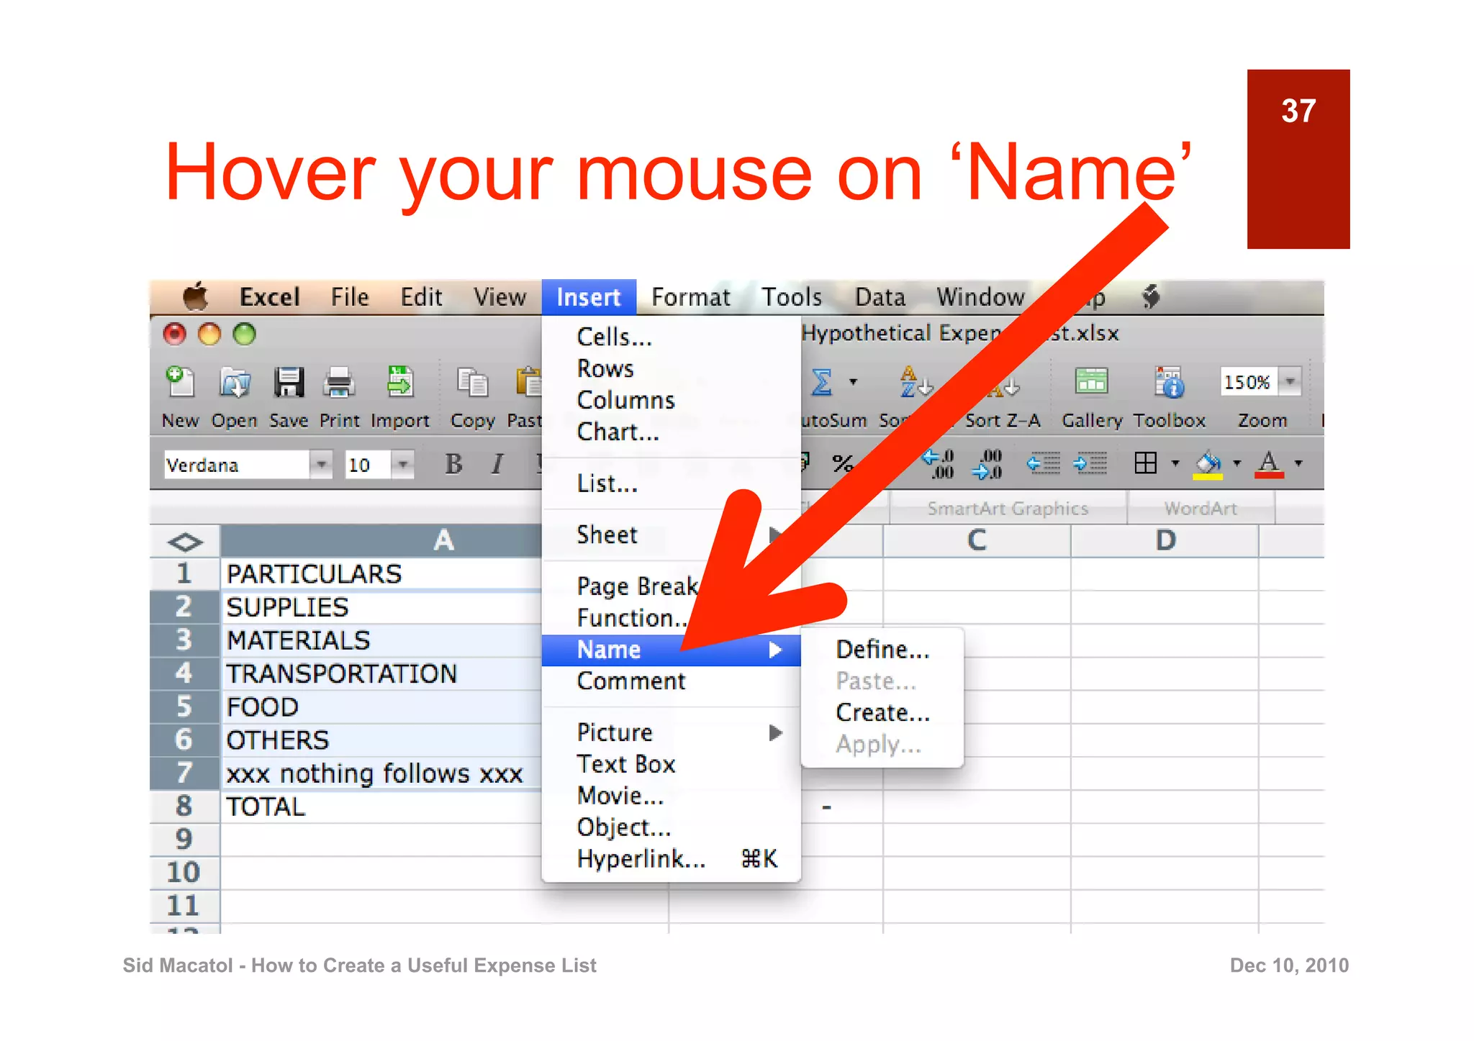Open the File menu
This screenshot has height=1041, width=1474.
click(x=350, y=296)
